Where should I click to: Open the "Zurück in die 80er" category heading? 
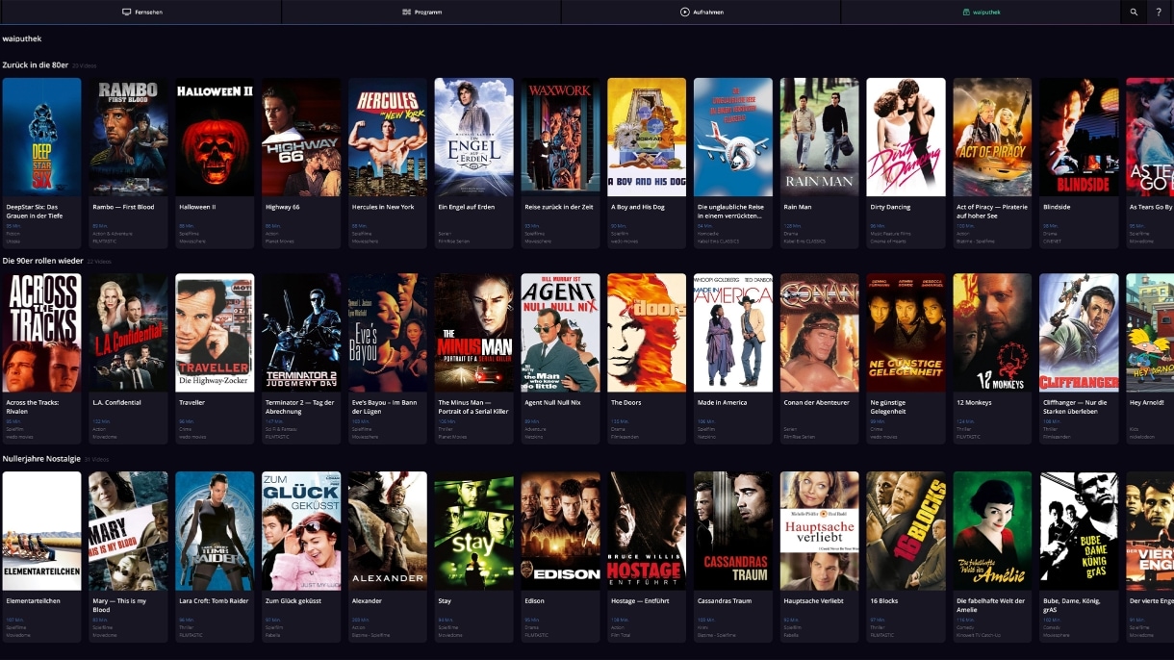click(x=36, y=64)
